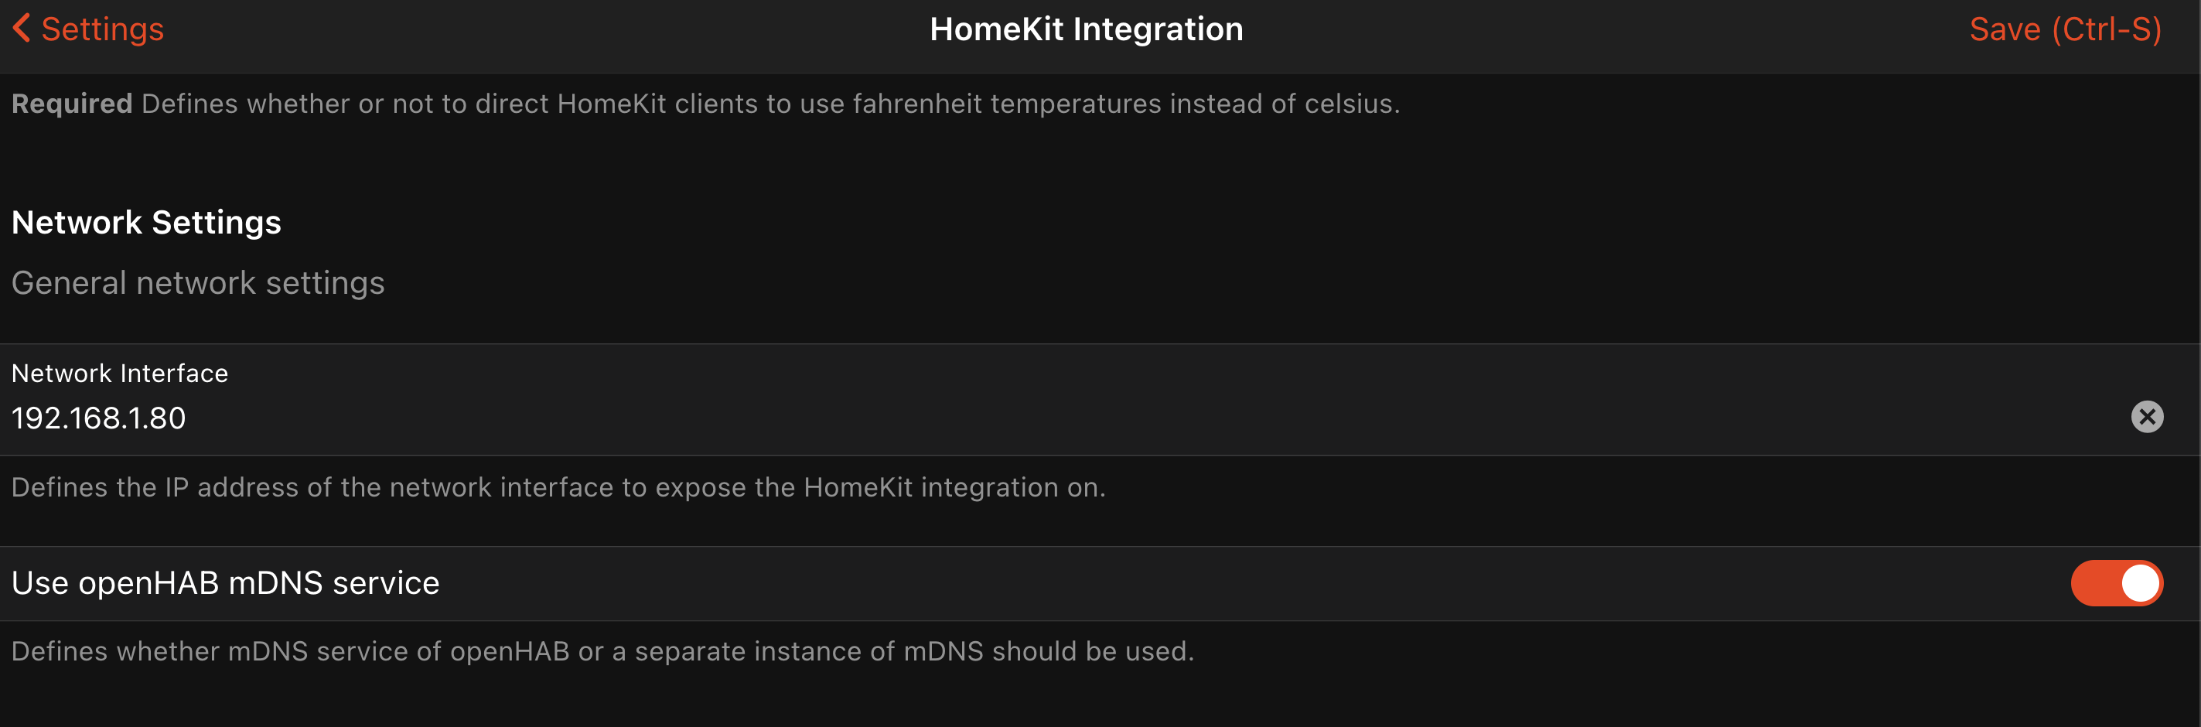Focus the Network Interface input field
The image size is (2201, 727).
coord(1025,418)
